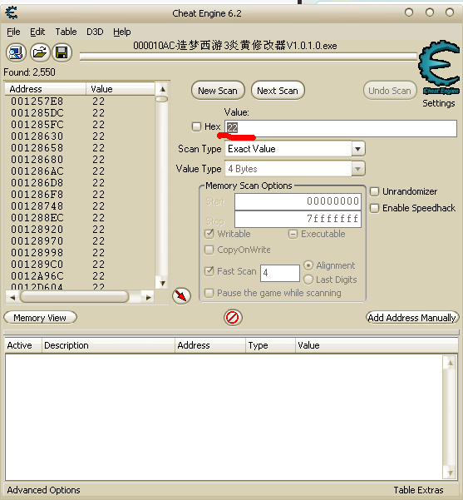Toggle the Fast Scan checkbox
463x500 pixels.
pyautogui.click(x=209, y=271)
